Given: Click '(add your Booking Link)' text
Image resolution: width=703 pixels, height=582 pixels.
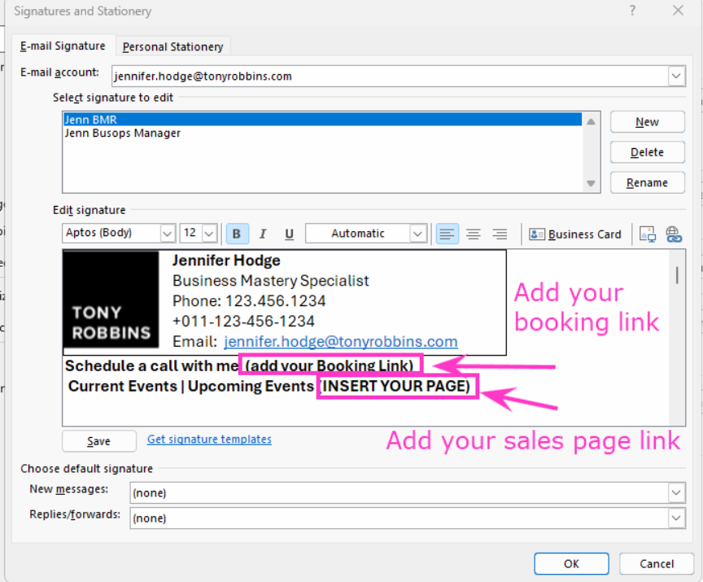Looking at the screenshot, I should pyautogui.click(x=330, y=365).
